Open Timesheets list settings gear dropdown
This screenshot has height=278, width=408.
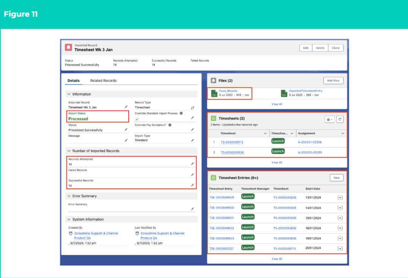point(329,120)
